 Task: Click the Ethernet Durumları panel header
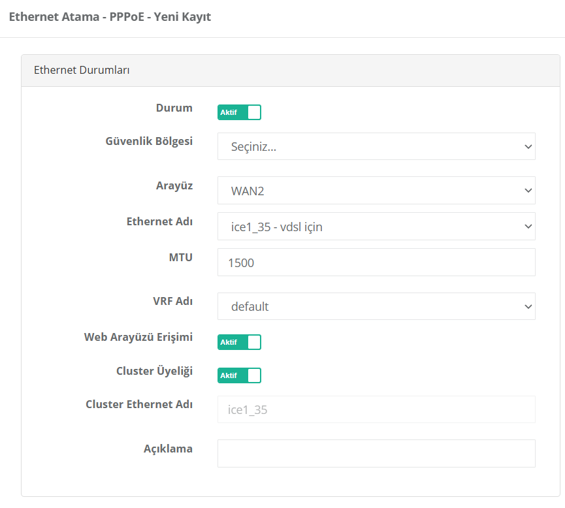82,71
